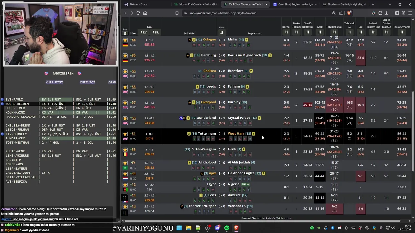Open the Borussia M'gladbach team link
This screenshot has height=233, width=415.
(x=244, y=55)
